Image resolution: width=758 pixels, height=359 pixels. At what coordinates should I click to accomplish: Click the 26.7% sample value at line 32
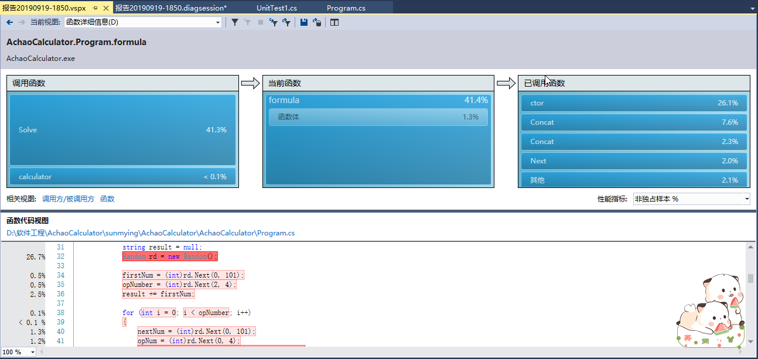[x=35, y=257]
